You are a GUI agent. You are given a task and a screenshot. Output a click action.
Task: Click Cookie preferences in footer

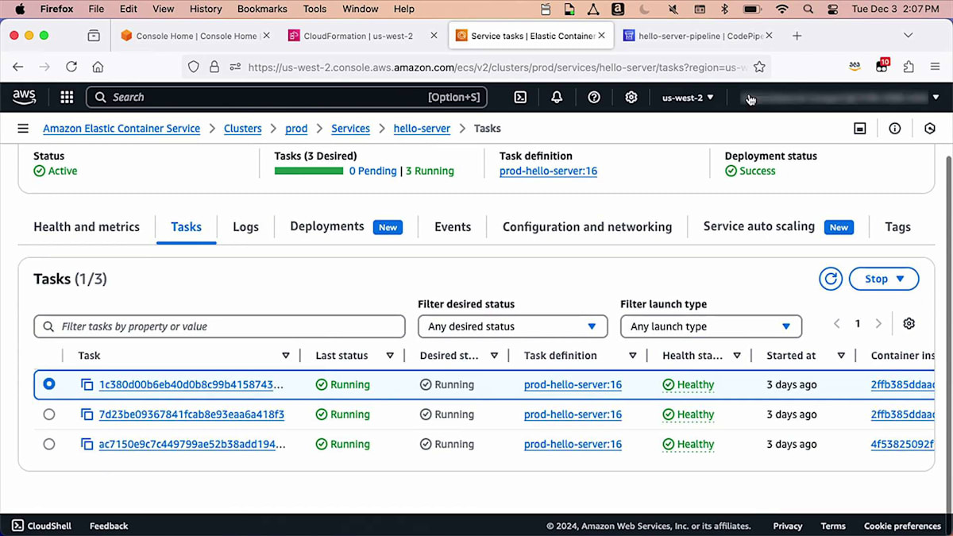(x=902, y=526)
